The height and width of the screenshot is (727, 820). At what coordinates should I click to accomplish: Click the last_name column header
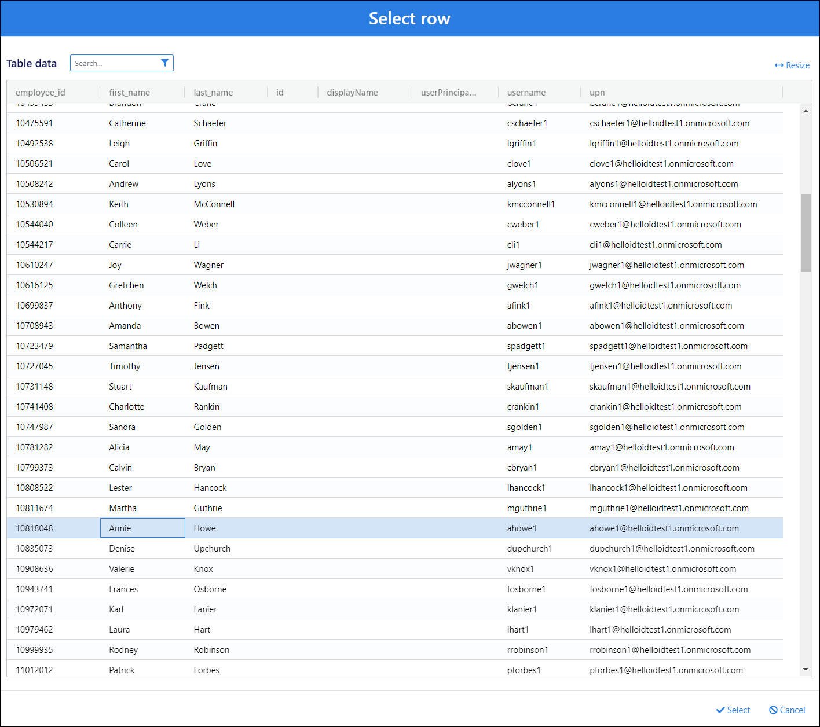click(x=213, y=93)
